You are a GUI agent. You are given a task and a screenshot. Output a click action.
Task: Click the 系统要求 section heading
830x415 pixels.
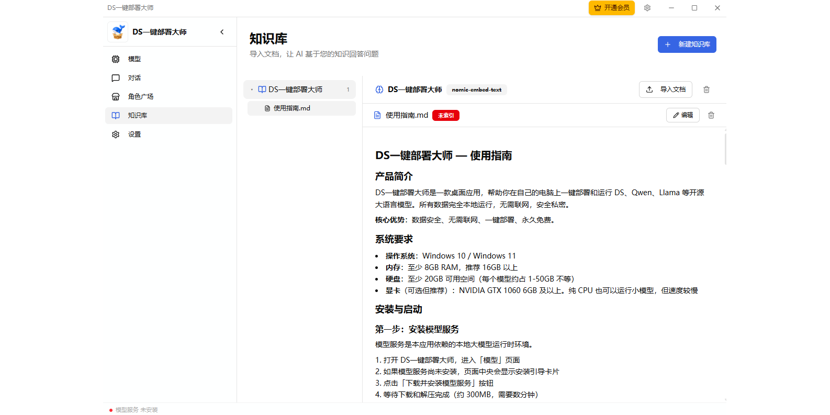[x=394, y=239]
